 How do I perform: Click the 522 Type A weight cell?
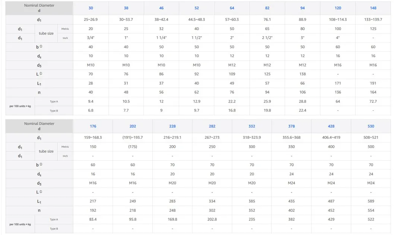coord(371,219)
